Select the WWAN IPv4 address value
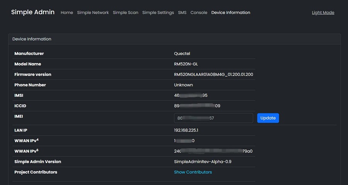The image size is (348, 185). pos(184,140)
